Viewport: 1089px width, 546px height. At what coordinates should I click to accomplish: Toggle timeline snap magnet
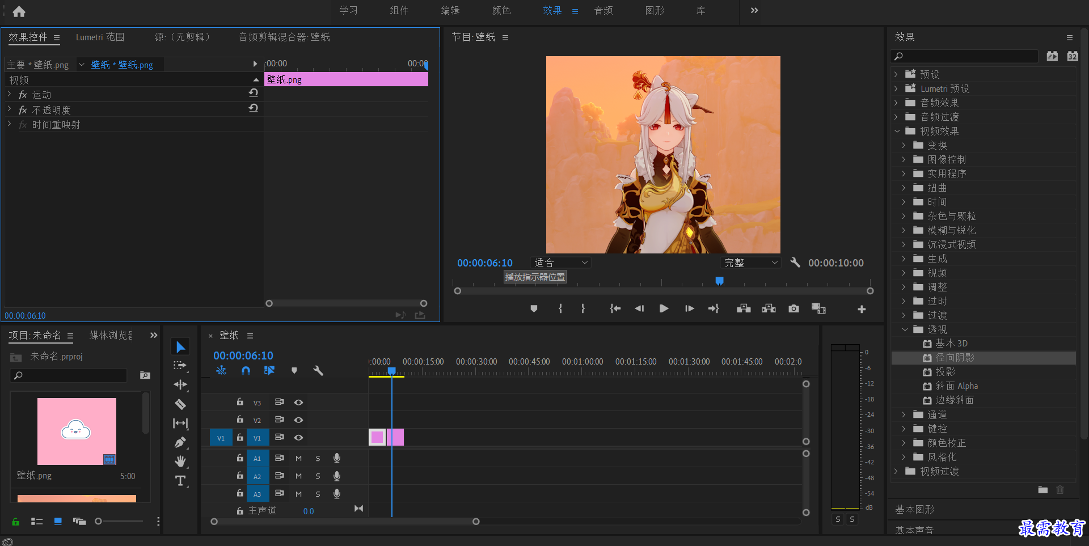pos(246,370)
